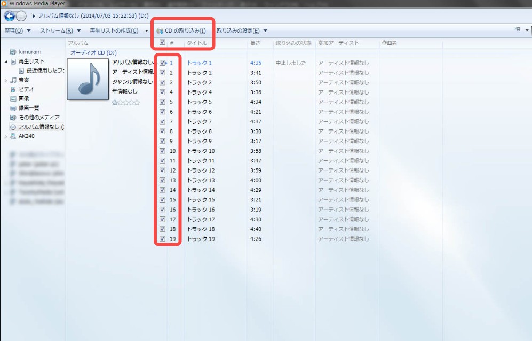Select AK240 in the navigation pane
Viewport: 532px width, 341px height.
pos(27,136)
